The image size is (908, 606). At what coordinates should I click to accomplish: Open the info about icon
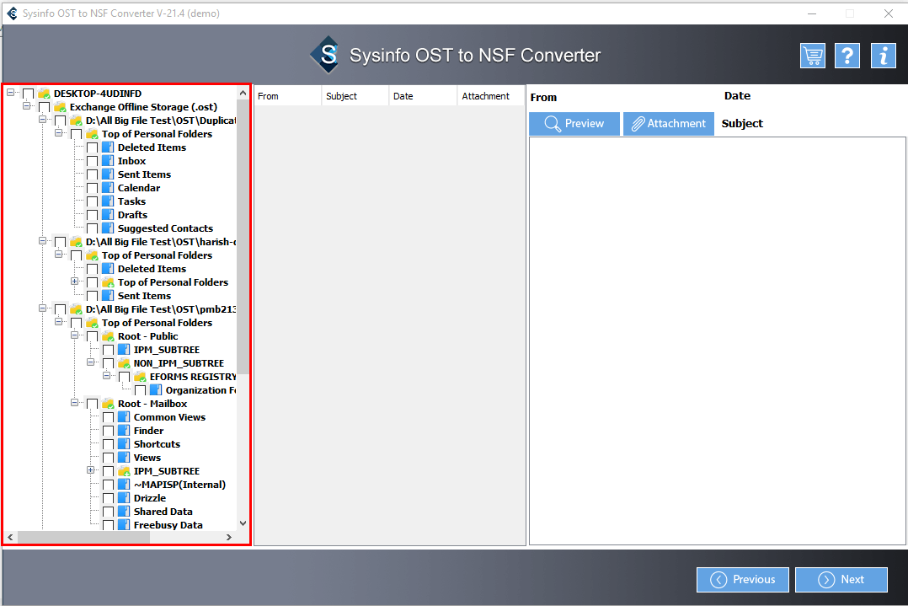coord(883,56)
